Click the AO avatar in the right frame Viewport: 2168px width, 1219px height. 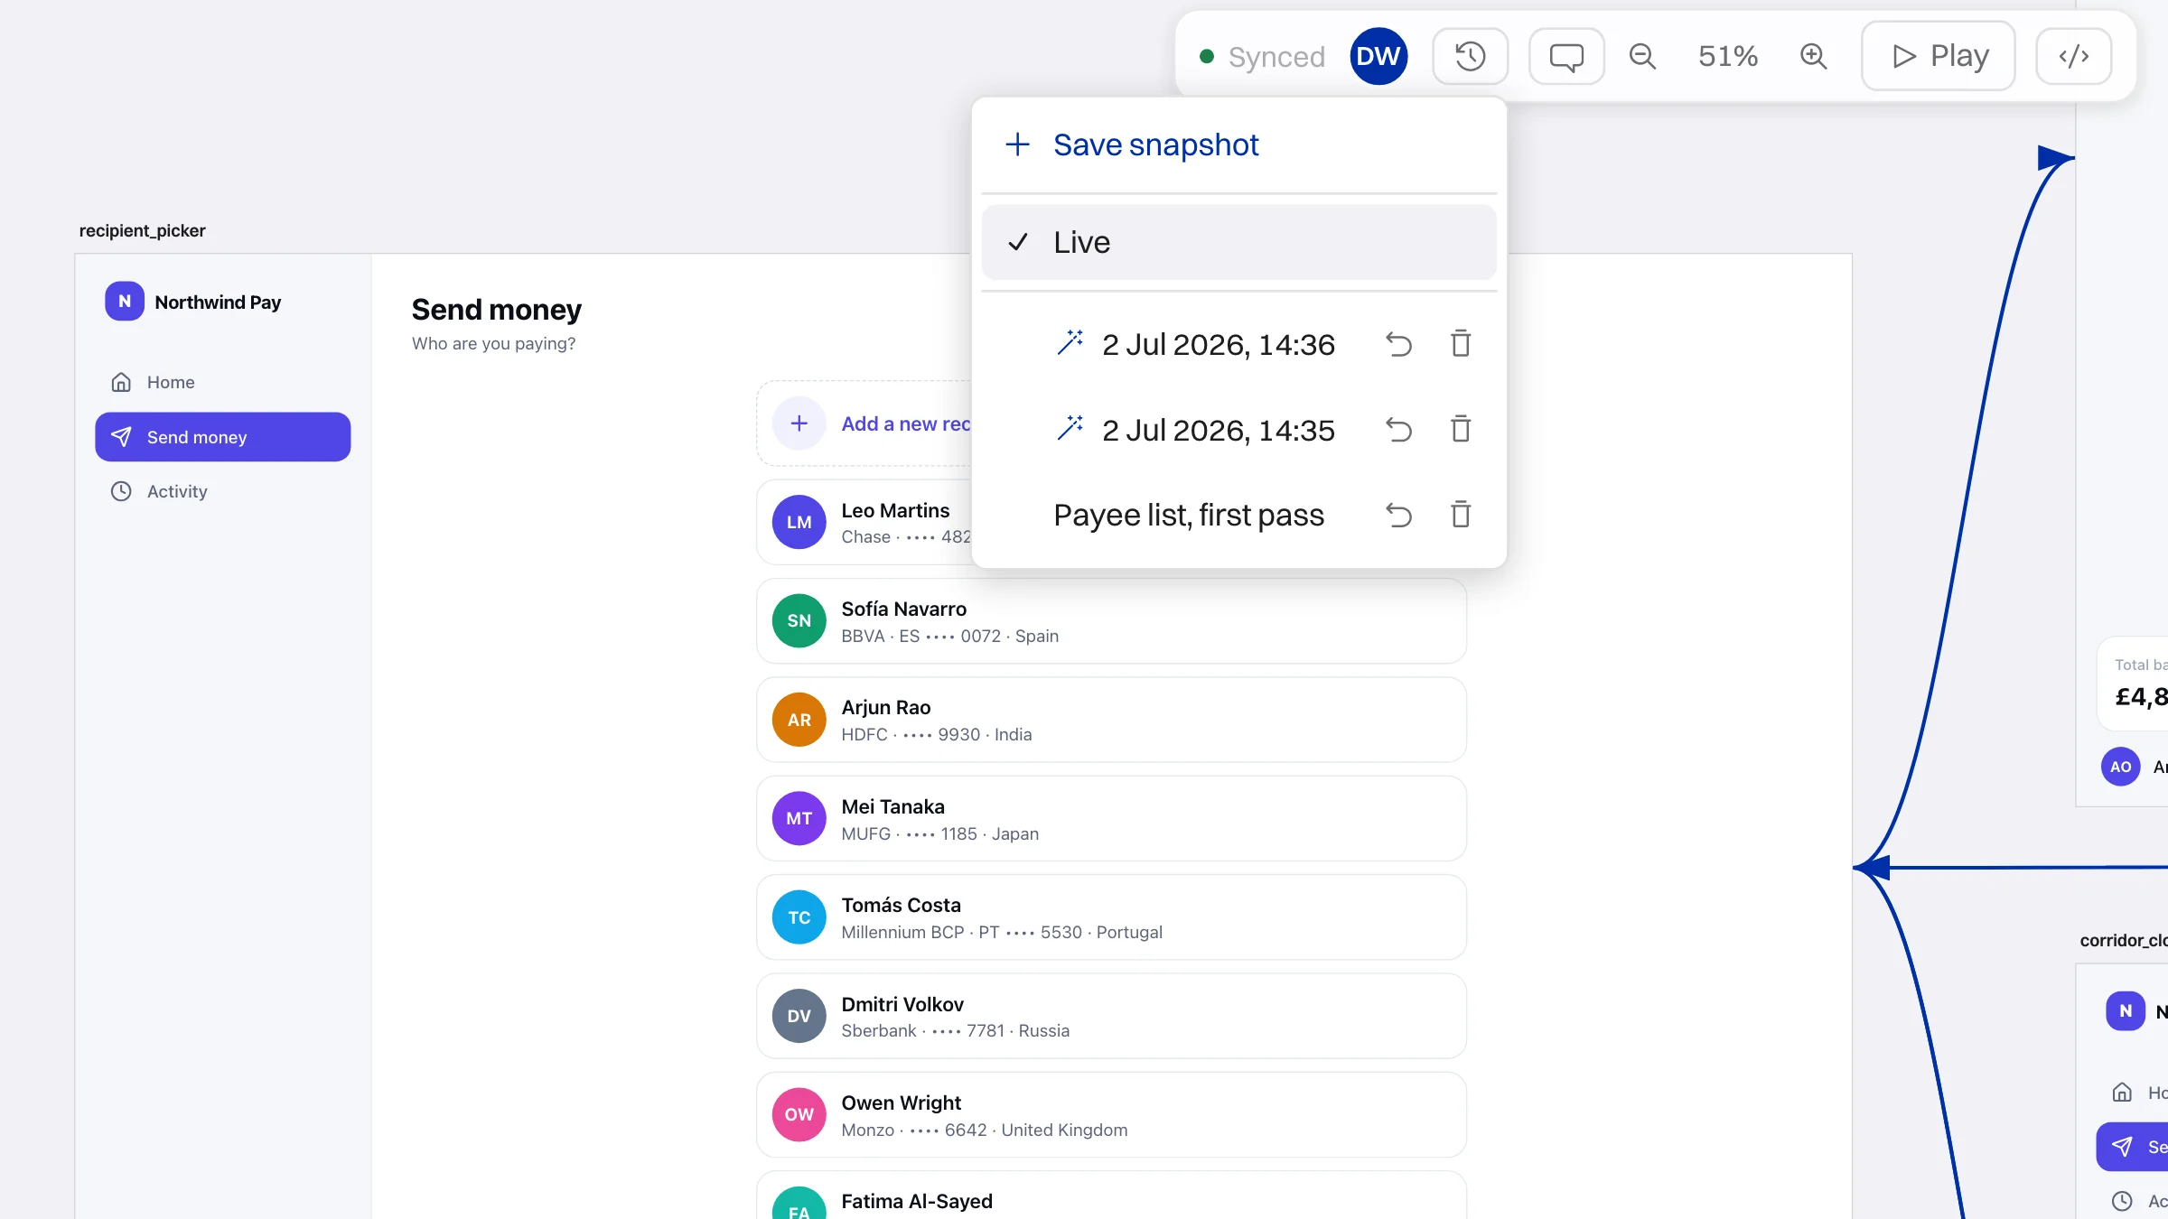2120,767
